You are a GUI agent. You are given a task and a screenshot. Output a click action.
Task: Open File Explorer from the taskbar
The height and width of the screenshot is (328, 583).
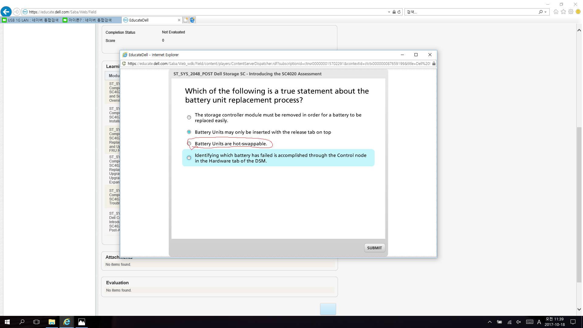pos(52,322)
